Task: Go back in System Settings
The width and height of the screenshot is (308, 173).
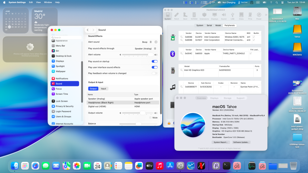Action: (x=87, y=30)
